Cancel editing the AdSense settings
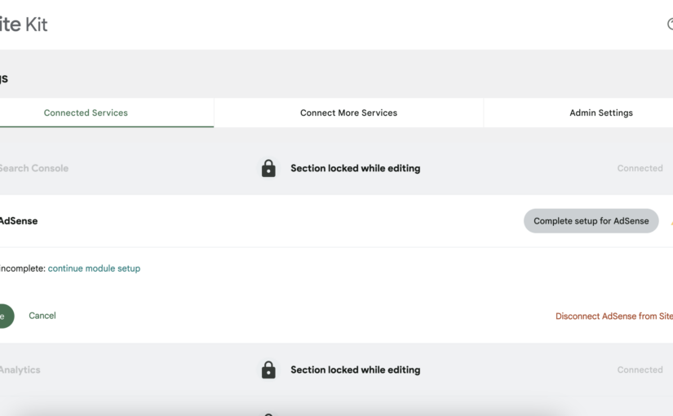 [x=42, y=316]
